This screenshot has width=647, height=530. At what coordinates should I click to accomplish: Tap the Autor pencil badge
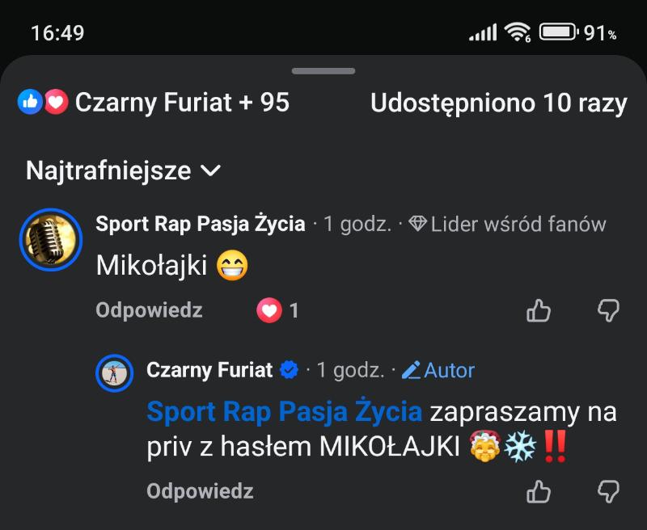[x=412, y=371]
